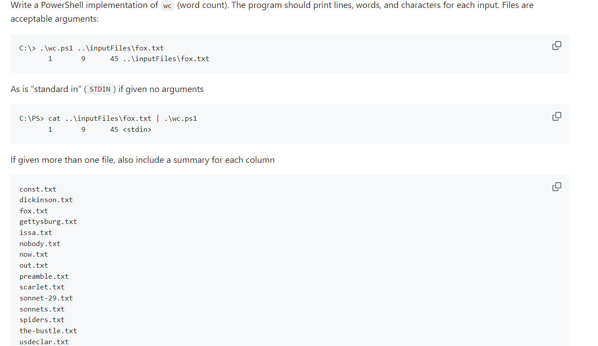The height and width of the screenshot is (346, 598).
Task: Copy the multi-file listing code block
Action: click(x=556, y=187)
